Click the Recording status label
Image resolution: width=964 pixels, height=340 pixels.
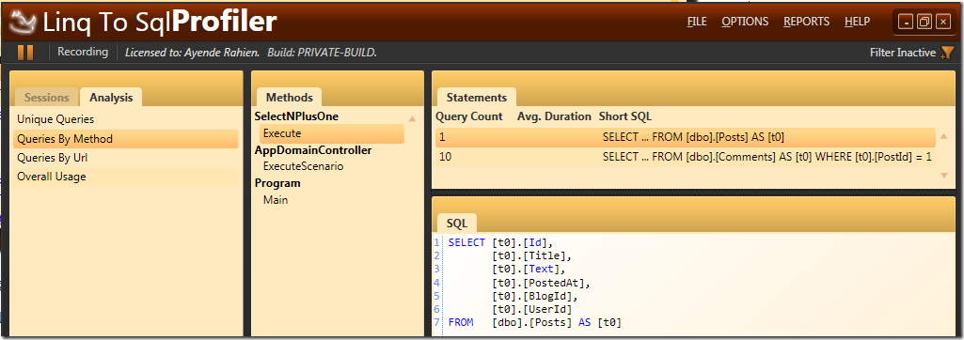point(83,53)
